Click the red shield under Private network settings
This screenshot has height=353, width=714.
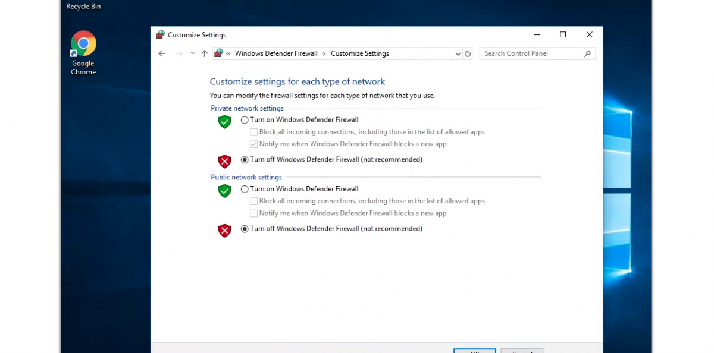point(224,161)
